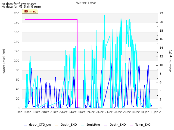Click the 8 tick on water temp axis
This screenshot has width=174, height=130.
click(160, 74)
